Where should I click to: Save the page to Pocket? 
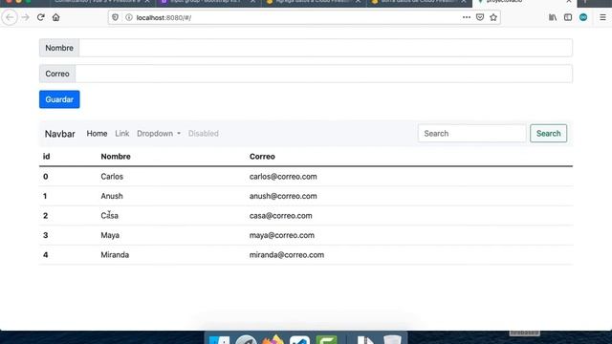click(x=480, y=17)
